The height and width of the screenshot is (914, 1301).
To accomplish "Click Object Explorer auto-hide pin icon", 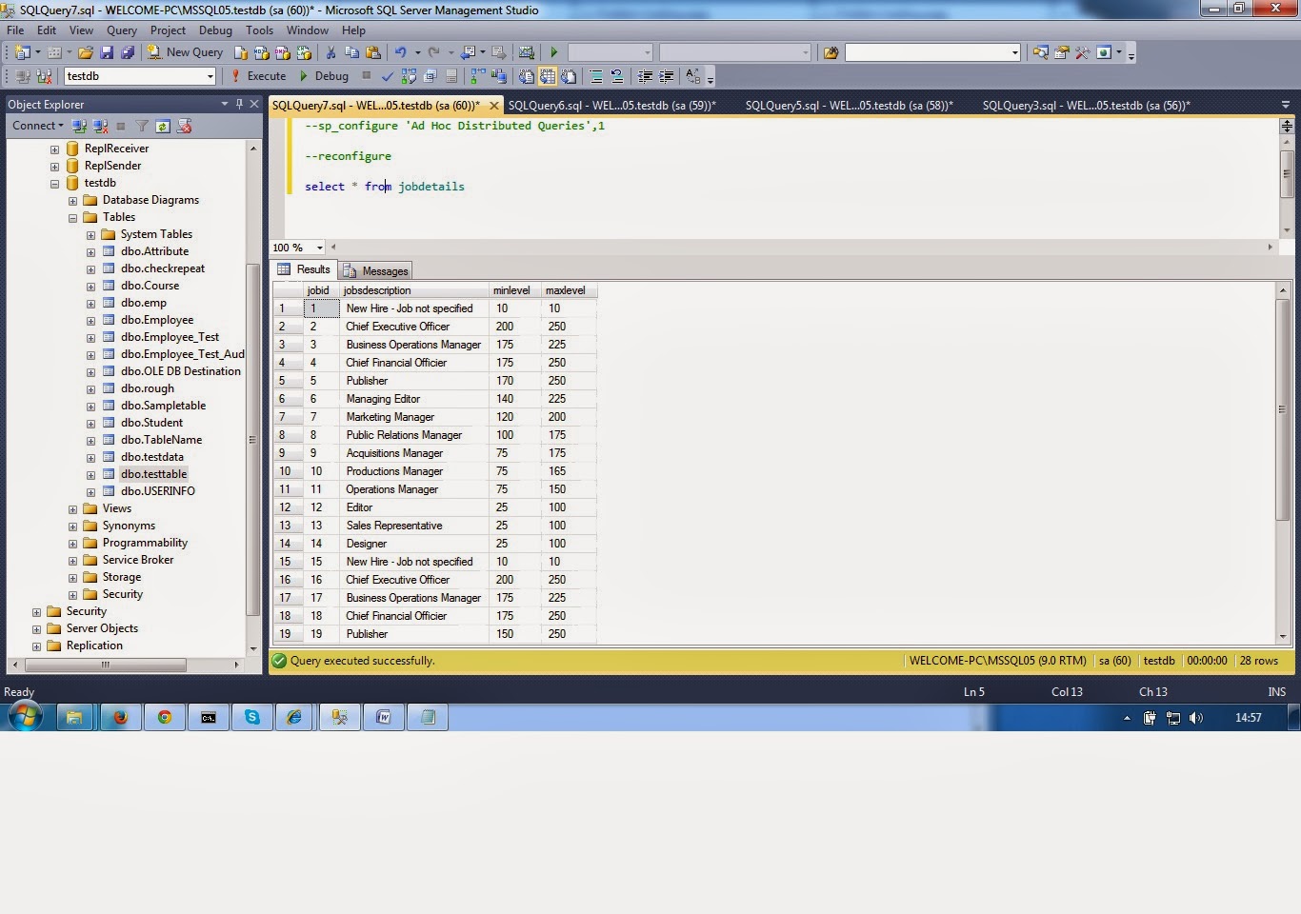I will pyautogui.click(x=239, y=104).
